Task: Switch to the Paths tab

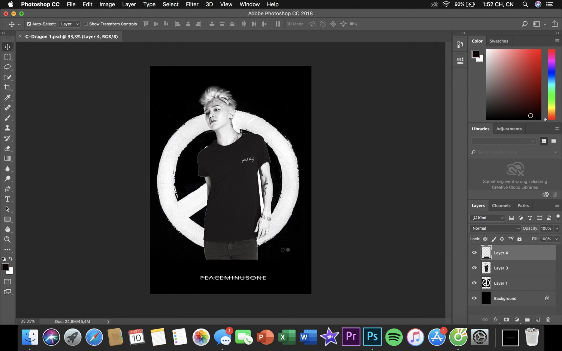Action: [x=523, y=206]
